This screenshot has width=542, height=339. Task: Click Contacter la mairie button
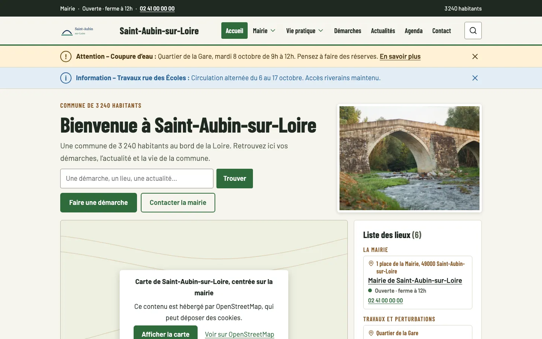178,203
